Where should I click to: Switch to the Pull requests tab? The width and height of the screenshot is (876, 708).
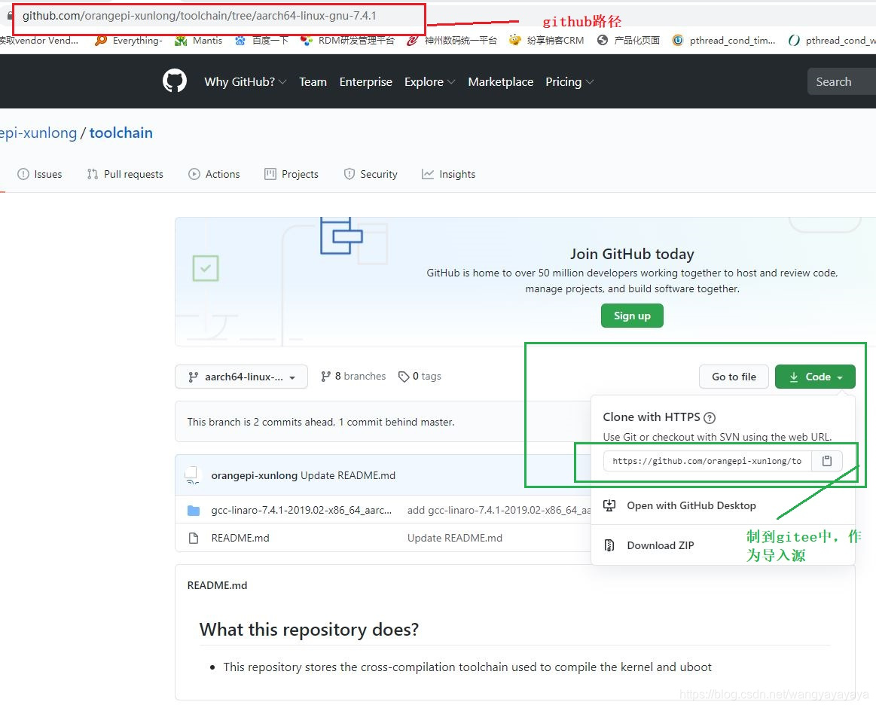125,174
